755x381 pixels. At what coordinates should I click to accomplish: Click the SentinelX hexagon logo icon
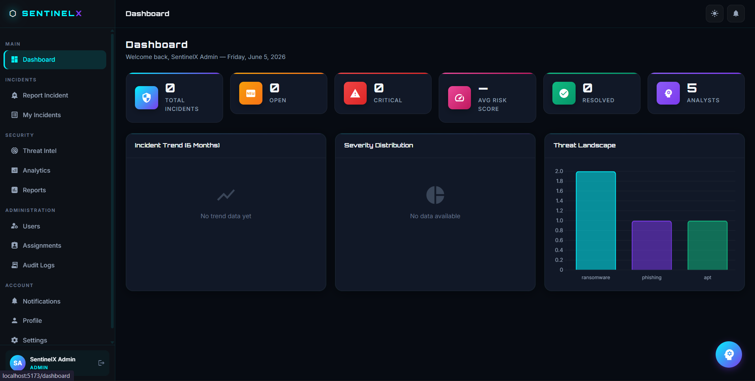pyautogui.click(x=13, y=13)
